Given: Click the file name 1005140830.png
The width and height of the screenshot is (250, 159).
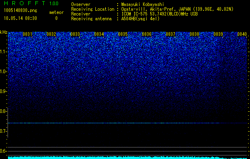Looking at the screenshot, I should click(21, 11).
